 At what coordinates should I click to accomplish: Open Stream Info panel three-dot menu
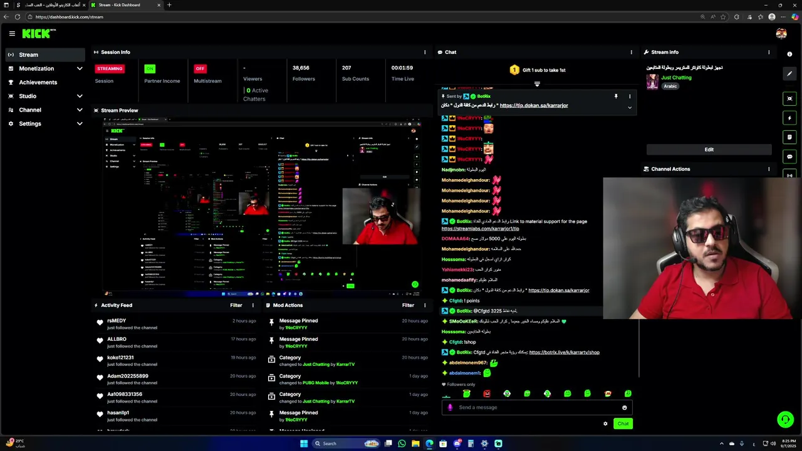click(769, 52)
